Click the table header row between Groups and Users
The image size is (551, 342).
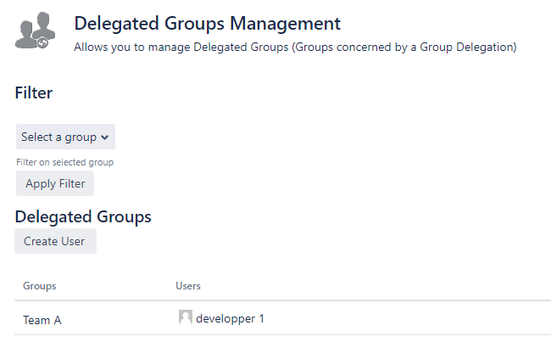click(x=114, y=286)
